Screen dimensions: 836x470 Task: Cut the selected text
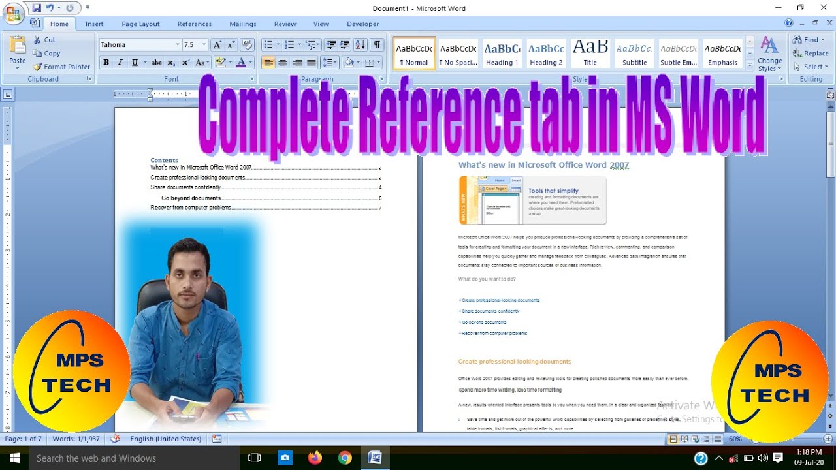44,40
